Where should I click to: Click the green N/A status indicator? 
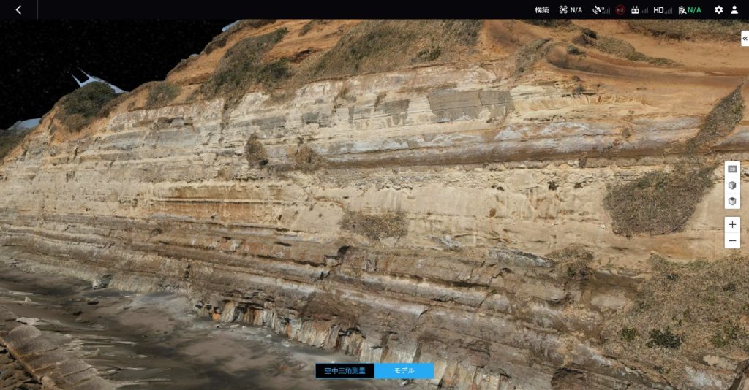pos(690,9)
